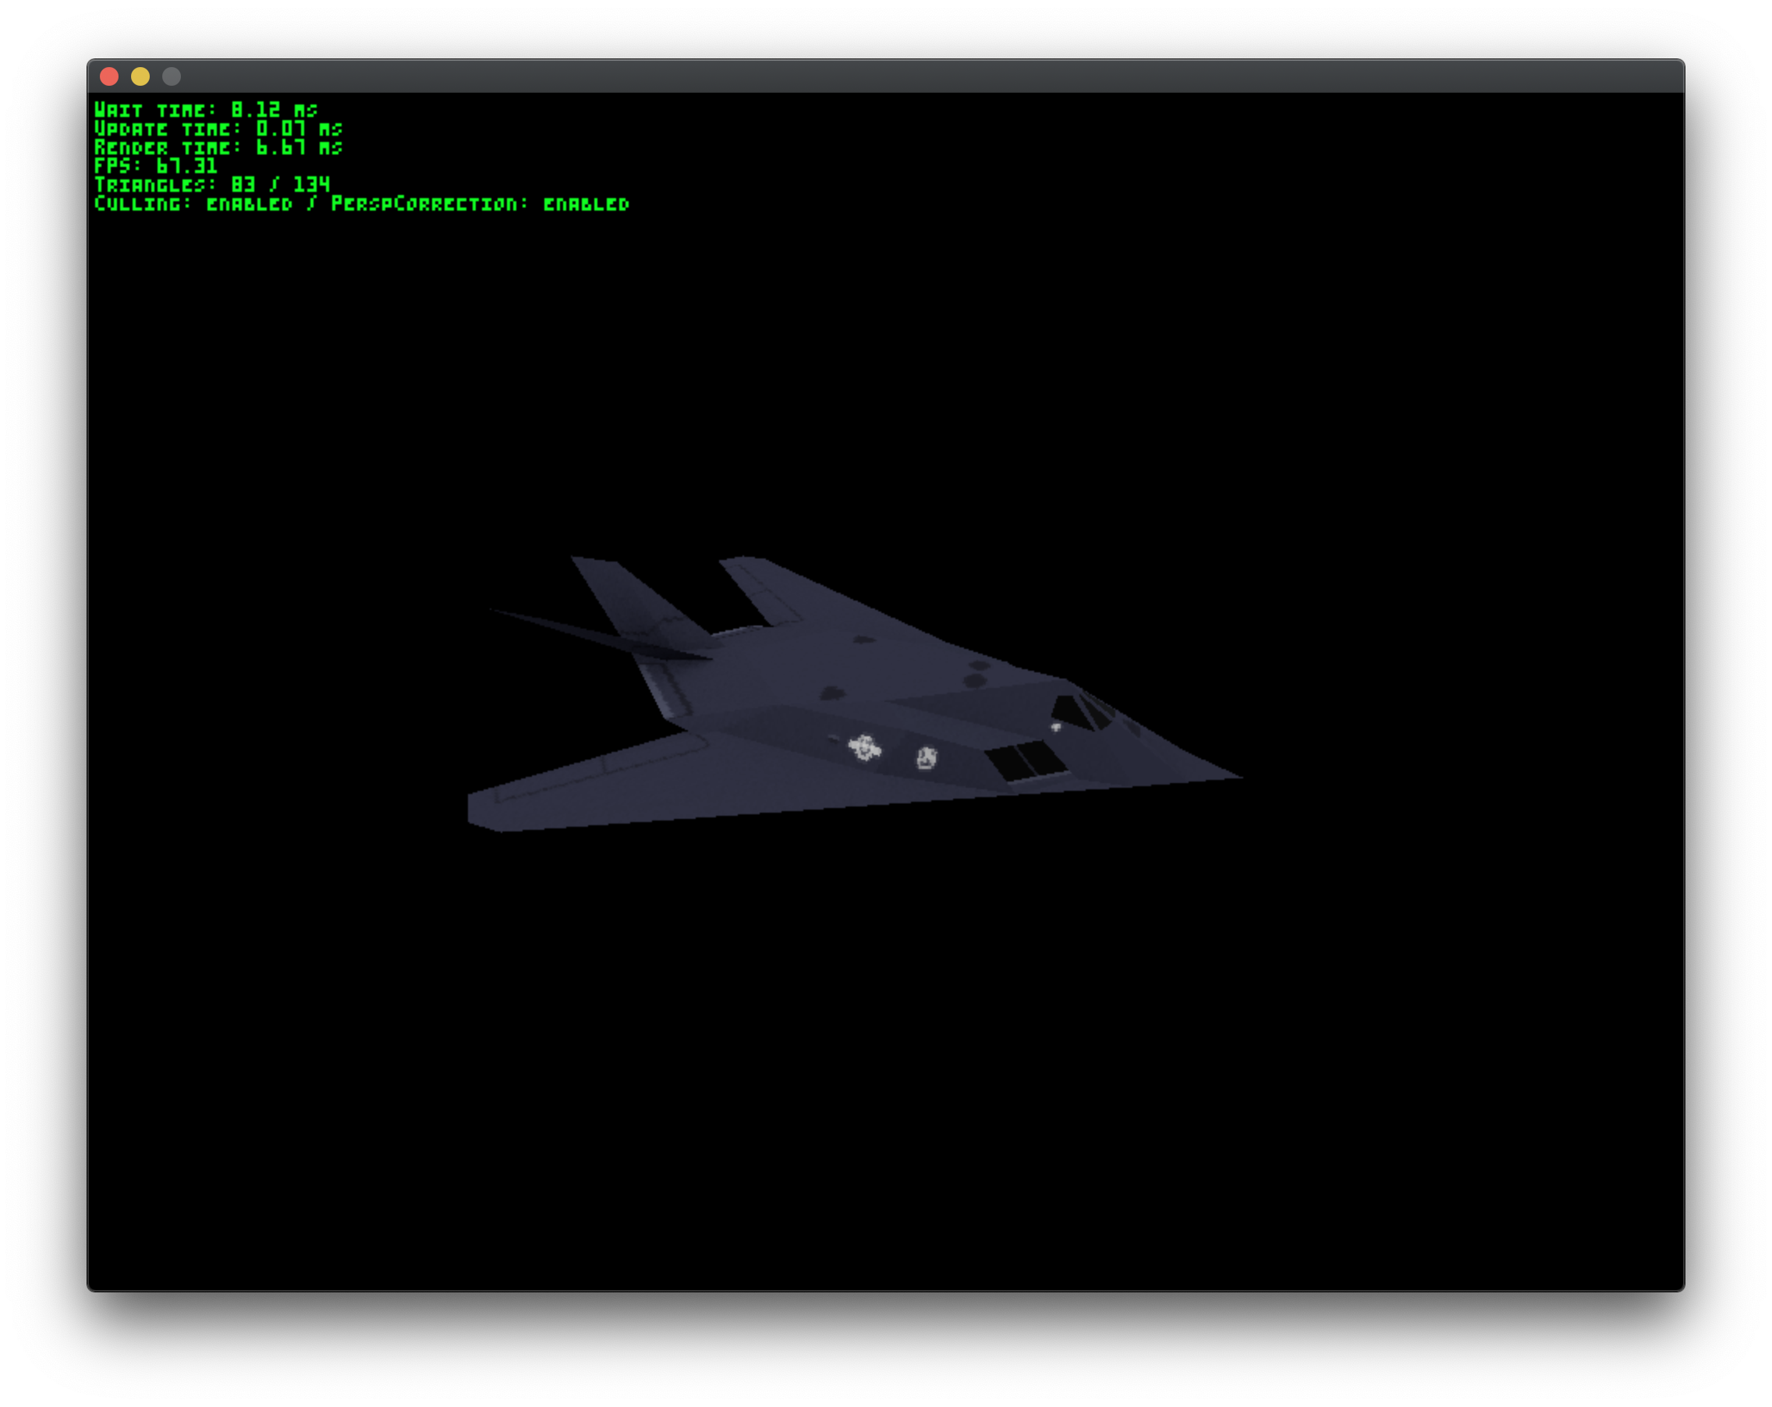Click the left tail fin of the jet

coord(629,595)
